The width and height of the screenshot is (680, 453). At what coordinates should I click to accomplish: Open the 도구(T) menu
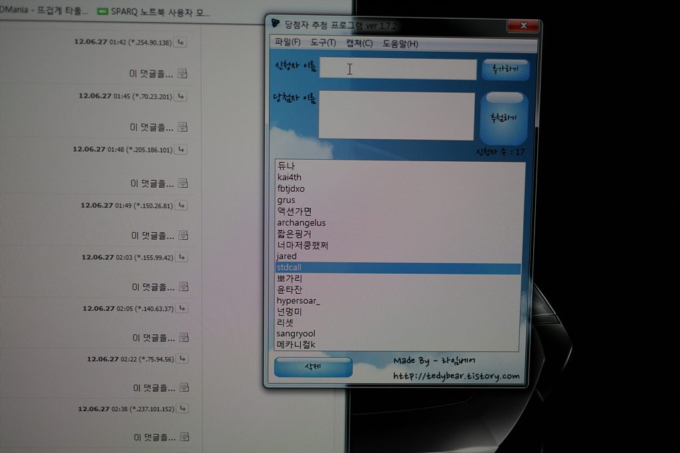click(323, 43)
